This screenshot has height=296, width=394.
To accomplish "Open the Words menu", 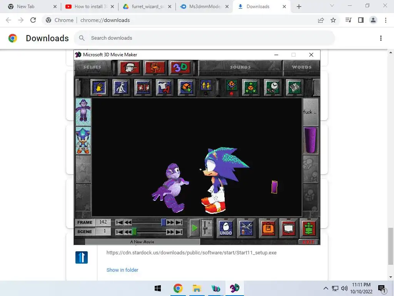I will (302, 67).
